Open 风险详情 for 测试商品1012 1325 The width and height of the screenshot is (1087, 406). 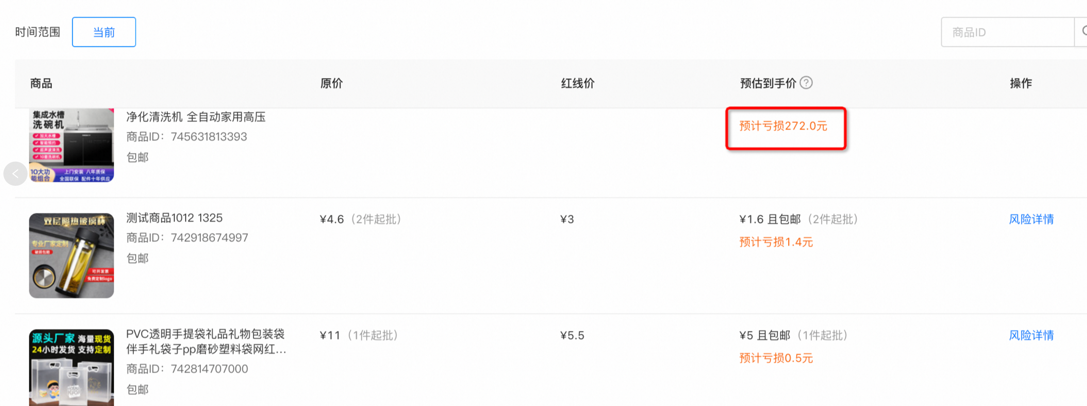pos(1031,219)
